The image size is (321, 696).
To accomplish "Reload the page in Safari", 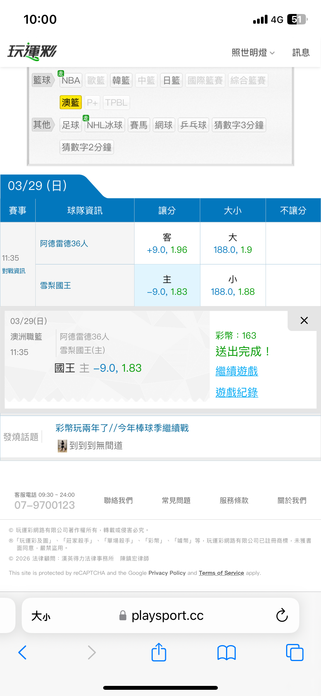I will pyautogui.click(x=282, y=615).
